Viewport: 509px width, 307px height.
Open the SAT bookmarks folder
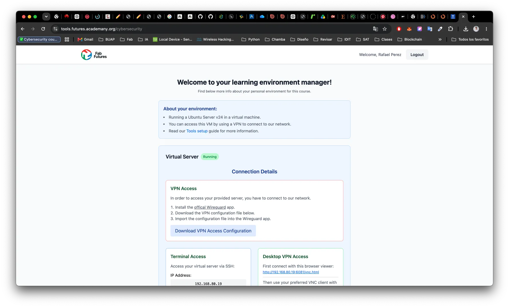pos(363,39)
